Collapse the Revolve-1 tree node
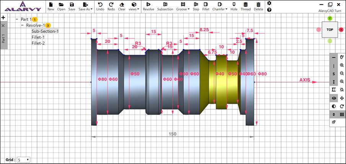Image resolution: width=346 pixels, height=164 pixels. point(22,25)
